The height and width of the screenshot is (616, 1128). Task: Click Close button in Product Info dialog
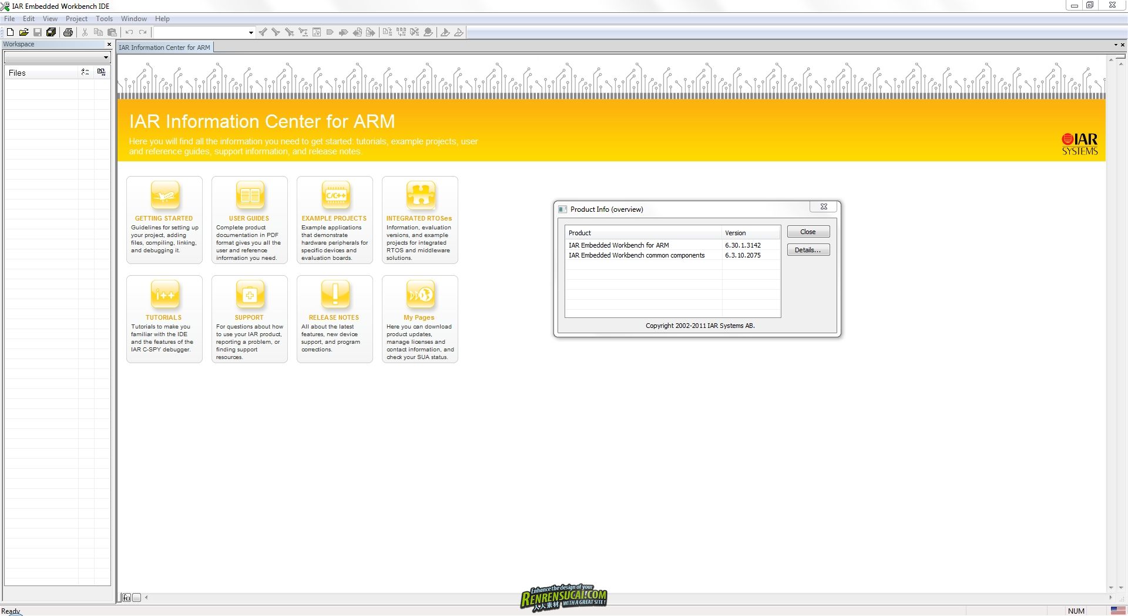[808, 232]
